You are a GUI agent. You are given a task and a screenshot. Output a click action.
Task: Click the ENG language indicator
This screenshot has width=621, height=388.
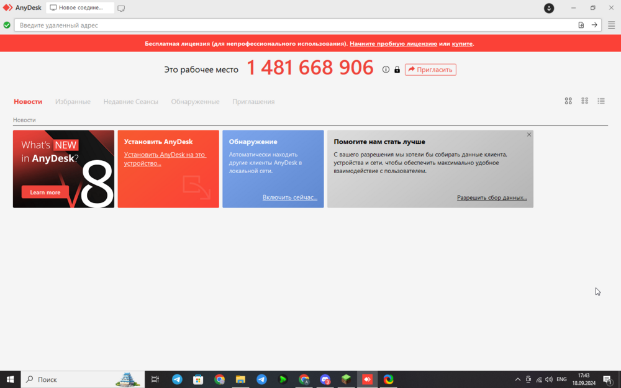[x=561, y=379]
